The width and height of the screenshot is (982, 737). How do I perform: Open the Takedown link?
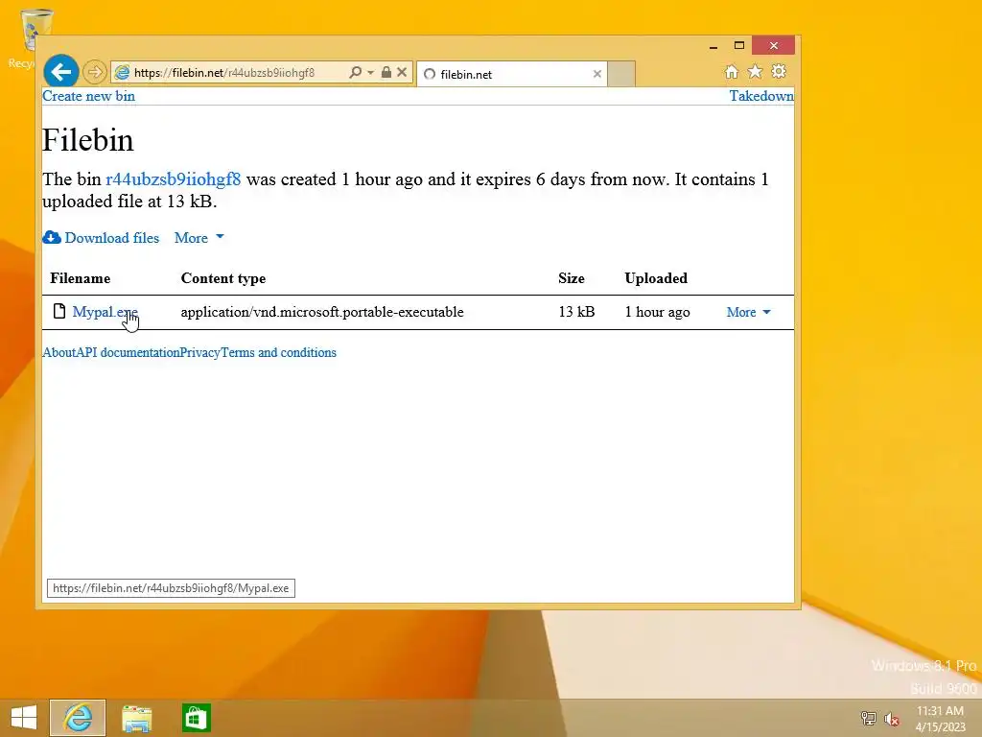click(x=761, y=96)
